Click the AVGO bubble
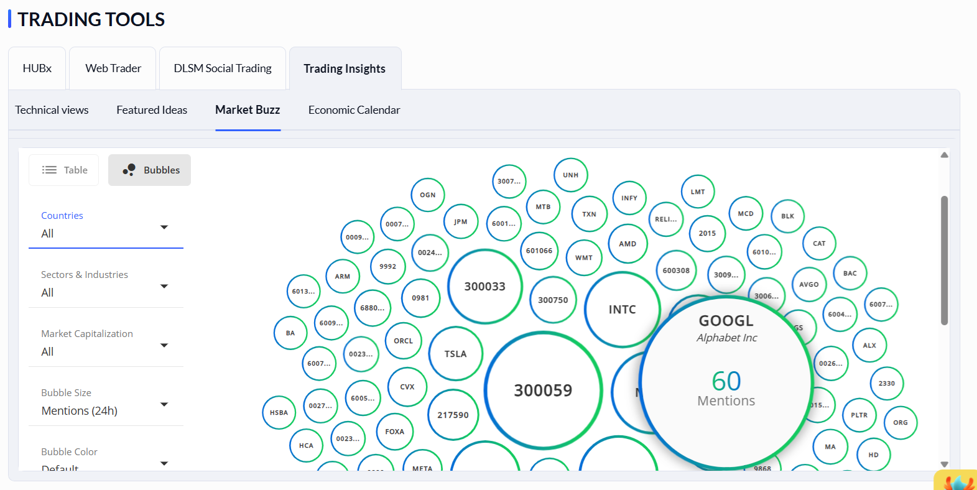The image size is (977, 490). click(x=809, y=284)
